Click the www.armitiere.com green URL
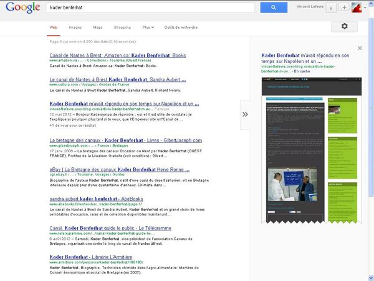 click(x=97, y=262)
